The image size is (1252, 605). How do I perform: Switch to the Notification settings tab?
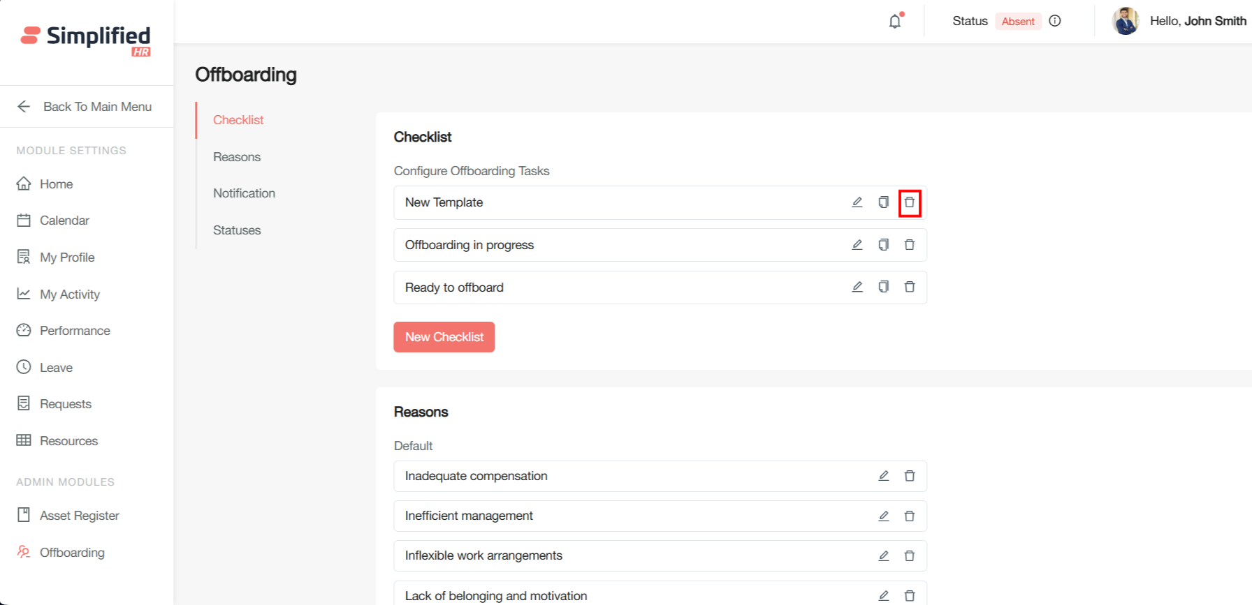pos(244,193)
